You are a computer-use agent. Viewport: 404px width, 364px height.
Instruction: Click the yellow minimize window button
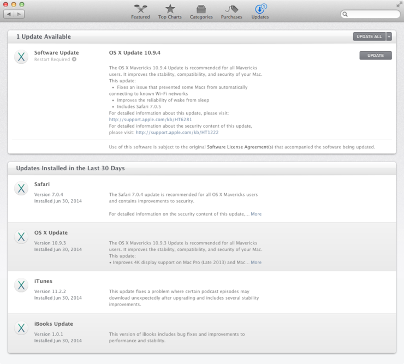(x=14, y=4)
